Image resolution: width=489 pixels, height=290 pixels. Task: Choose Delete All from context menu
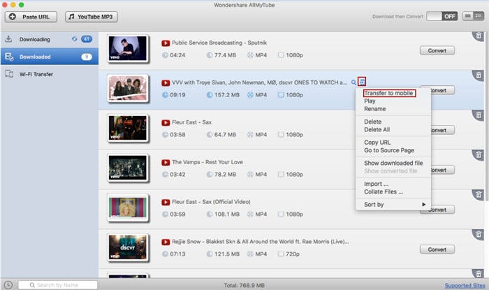point(377,129)
